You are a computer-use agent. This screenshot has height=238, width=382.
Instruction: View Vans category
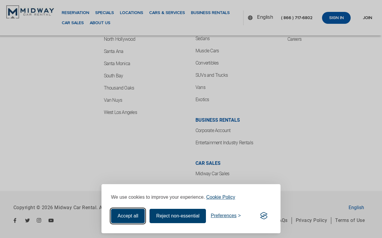201,87
